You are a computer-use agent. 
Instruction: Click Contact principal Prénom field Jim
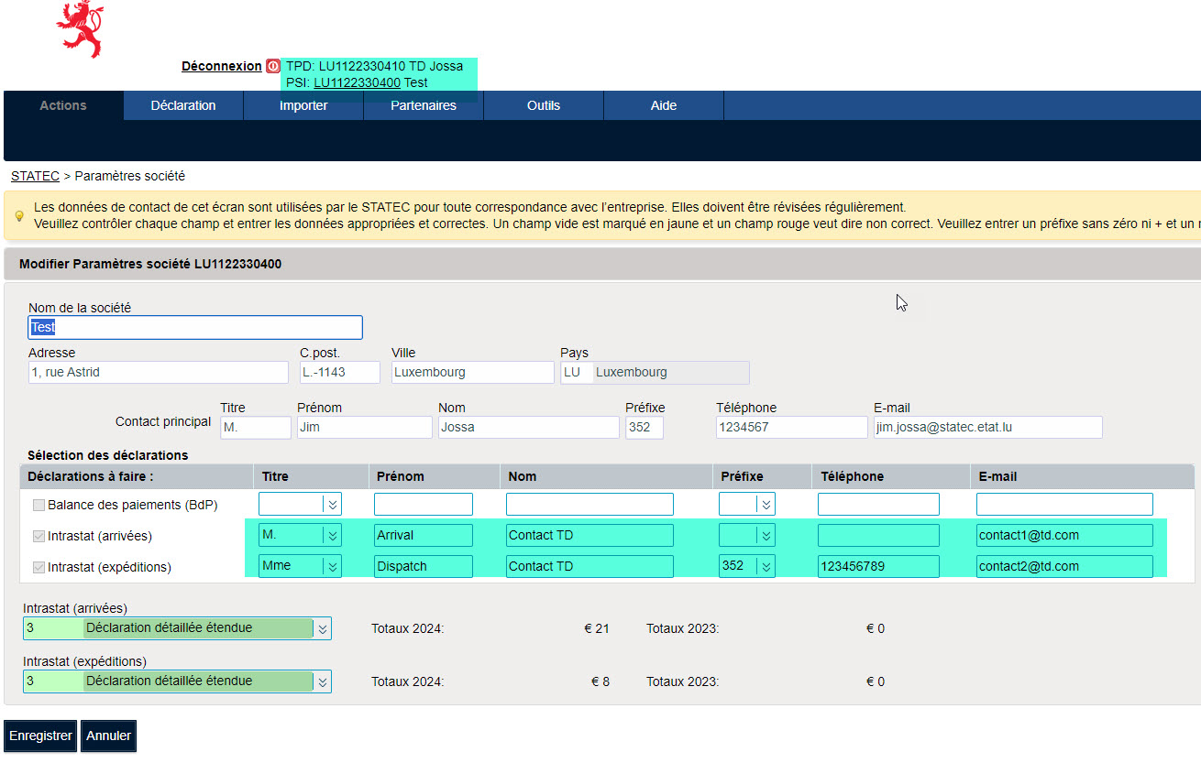tap(365, 427)
